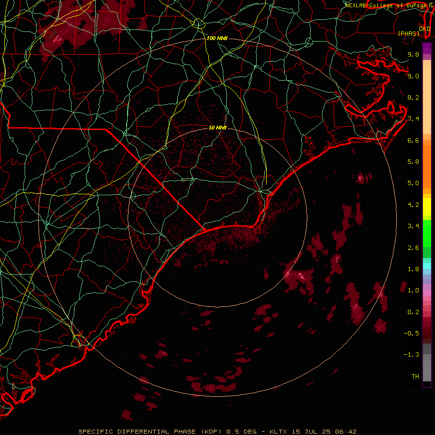Screen dimensions: 435x435
Task: Click the 8.2 value on the color scale
Action: click(x=413, y=97)
